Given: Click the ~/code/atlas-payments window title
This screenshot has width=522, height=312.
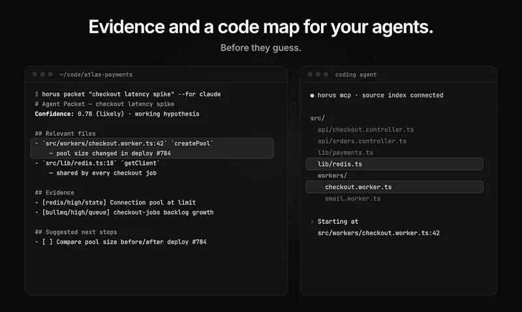Looking at the screenshot, I should (96, 74).
